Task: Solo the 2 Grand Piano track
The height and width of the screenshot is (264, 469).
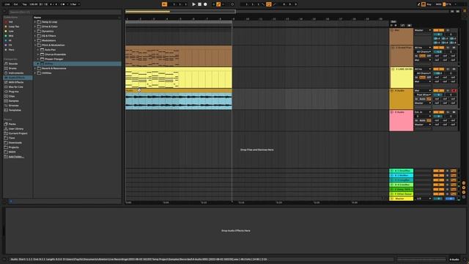Action: click(x=448, y=48)
